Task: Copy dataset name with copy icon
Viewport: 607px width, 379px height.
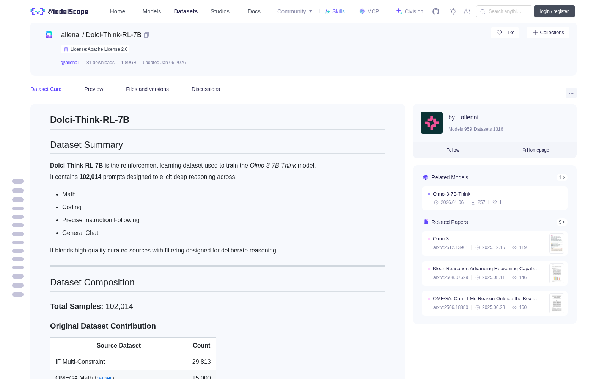Action: (x=146, y=35)
